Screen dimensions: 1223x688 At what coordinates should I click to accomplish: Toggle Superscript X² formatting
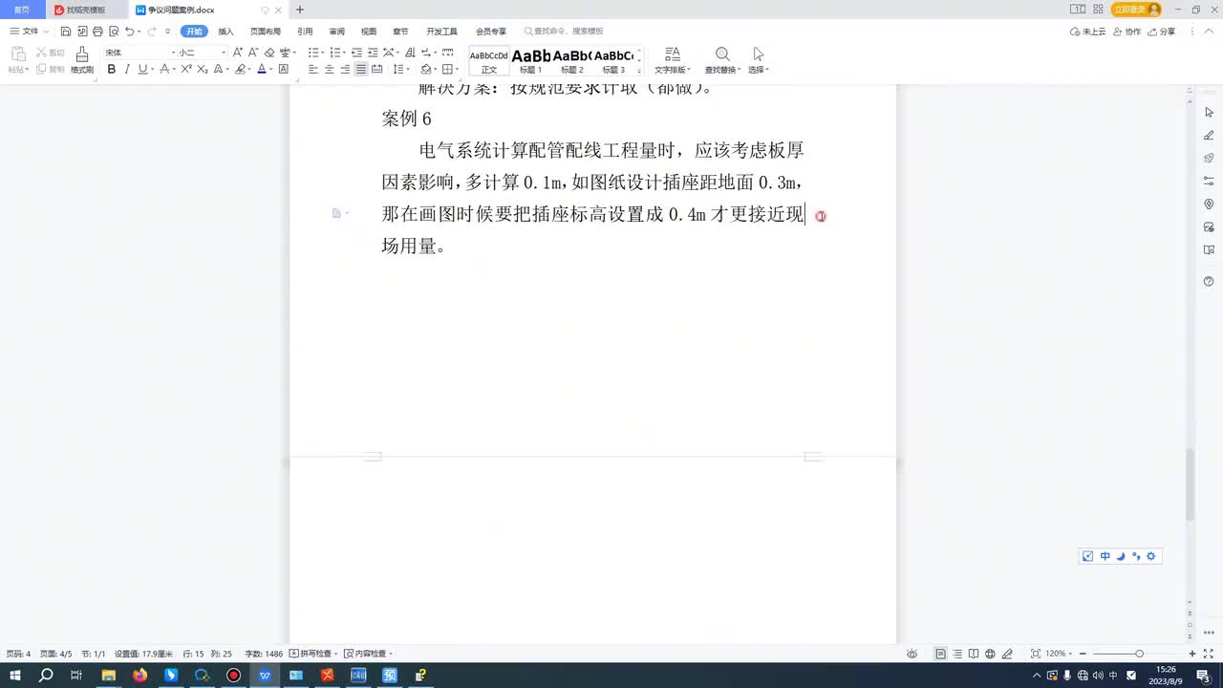(187, 69)
